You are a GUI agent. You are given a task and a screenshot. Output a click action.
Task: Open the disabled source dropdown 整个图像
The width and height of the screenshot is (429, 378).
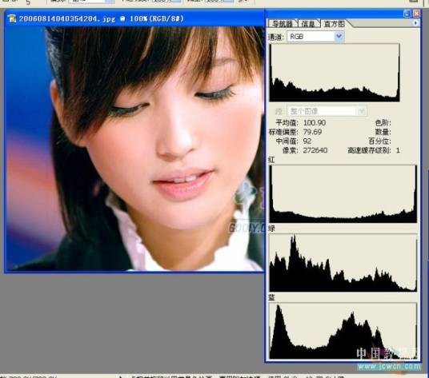(327, 111)
